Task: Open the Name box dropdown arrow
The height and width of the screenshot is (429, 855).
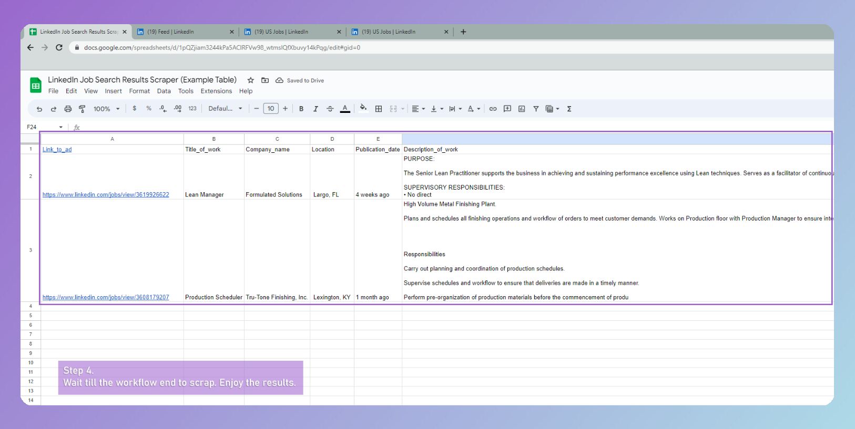Action: click(x=61, y=127)
